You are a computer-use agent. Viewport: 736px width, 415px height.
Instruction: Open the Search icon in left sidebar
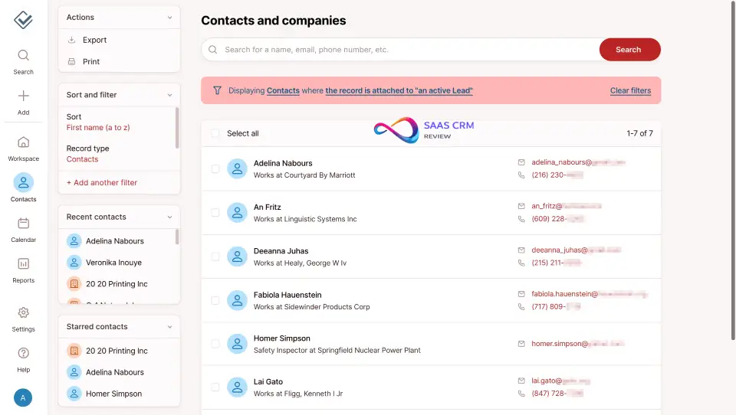coord(23,56)
